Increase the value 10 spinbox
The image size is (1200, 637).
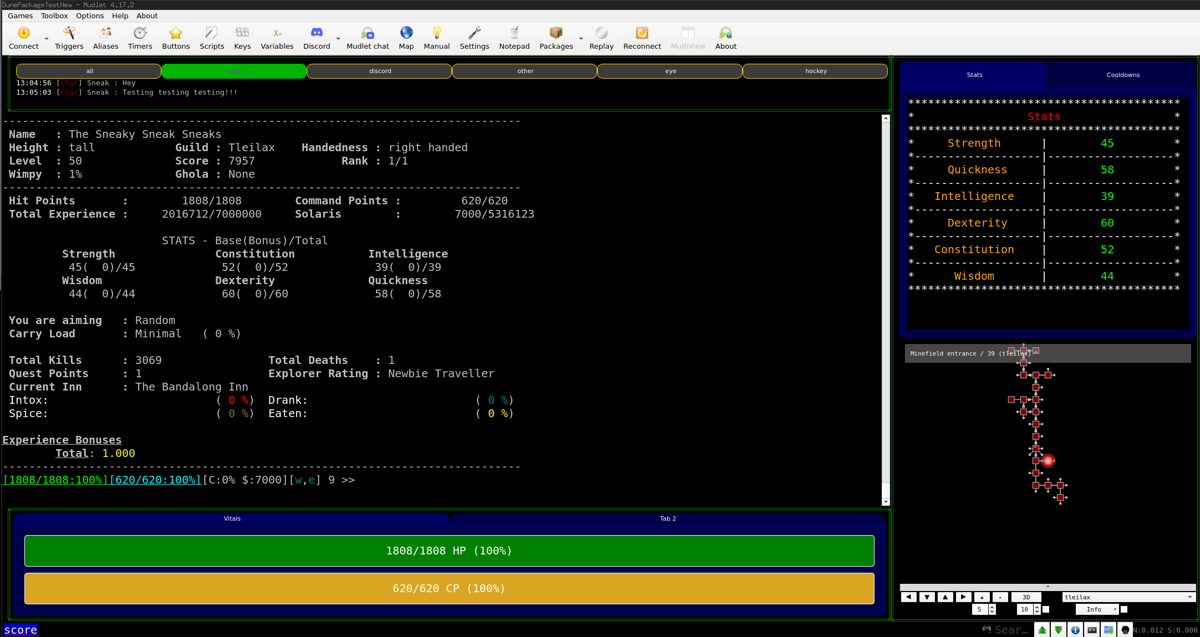coord(1037,607)
